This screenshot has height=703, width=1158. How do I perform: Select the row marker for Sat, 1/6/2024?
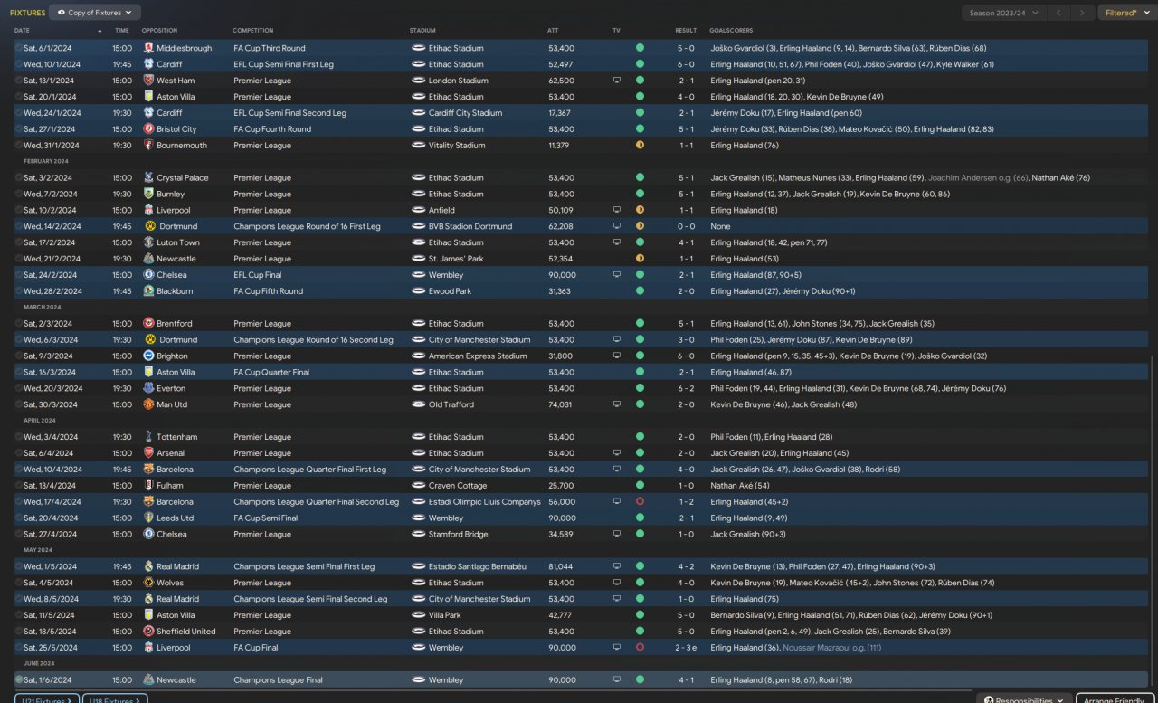coord(19,680)
